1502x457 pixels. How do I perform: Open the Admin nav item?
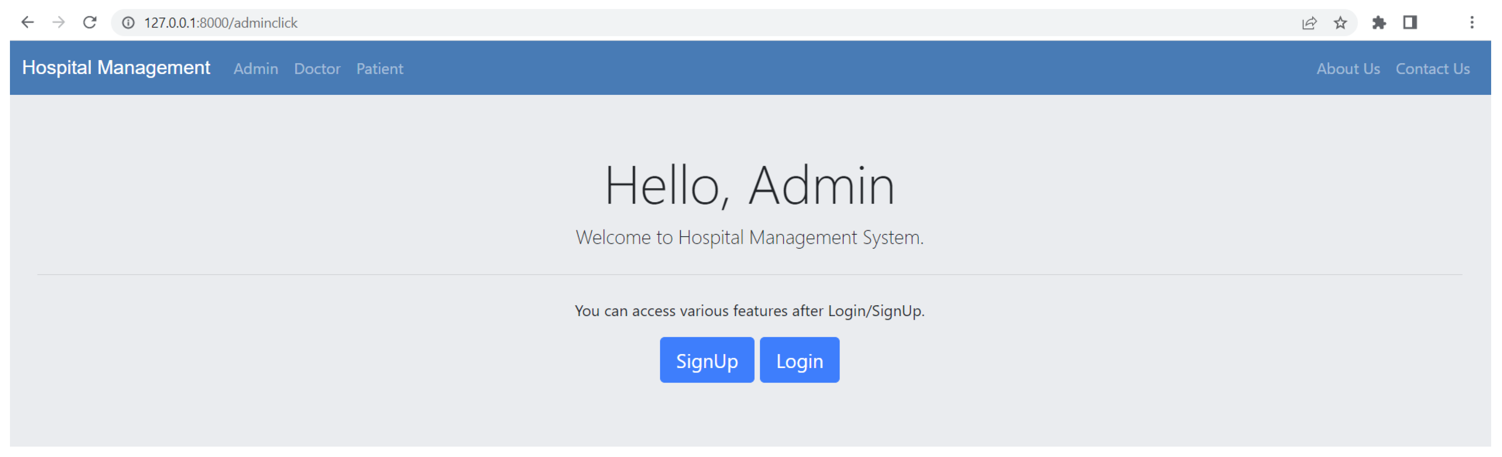256,69
